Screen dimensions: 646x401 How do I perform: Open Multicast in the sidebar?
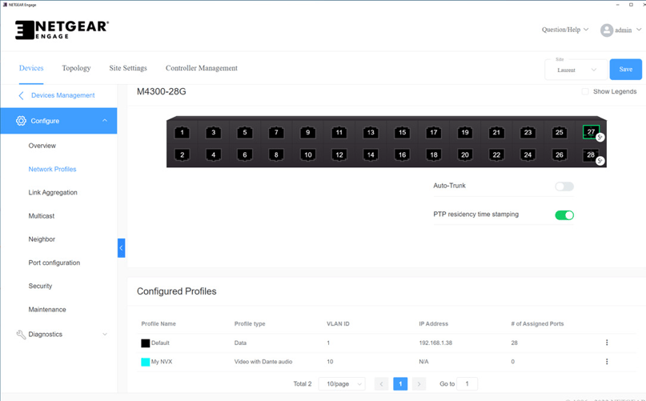41,216
